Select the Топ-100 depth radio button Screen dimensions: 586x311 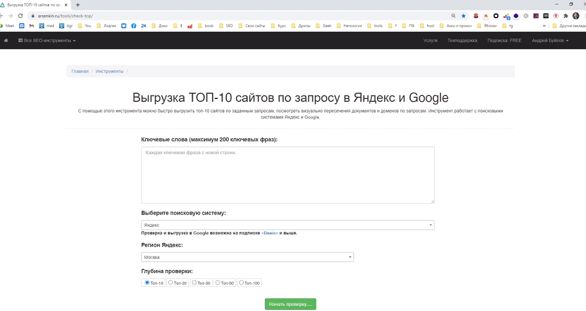(x=241, y=283)
